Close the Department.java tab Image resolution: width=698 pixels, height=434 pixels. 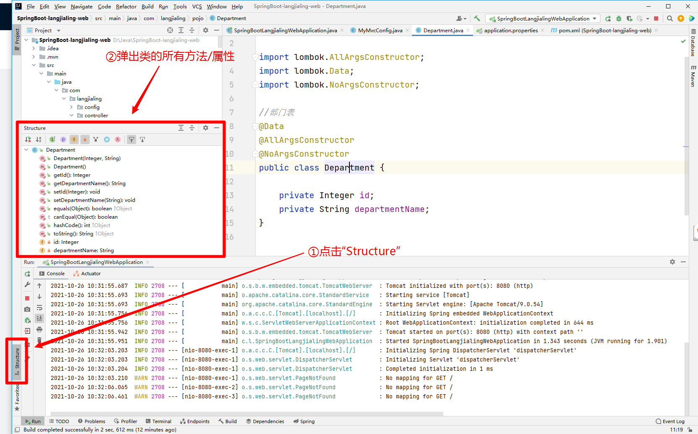point(468,30)
